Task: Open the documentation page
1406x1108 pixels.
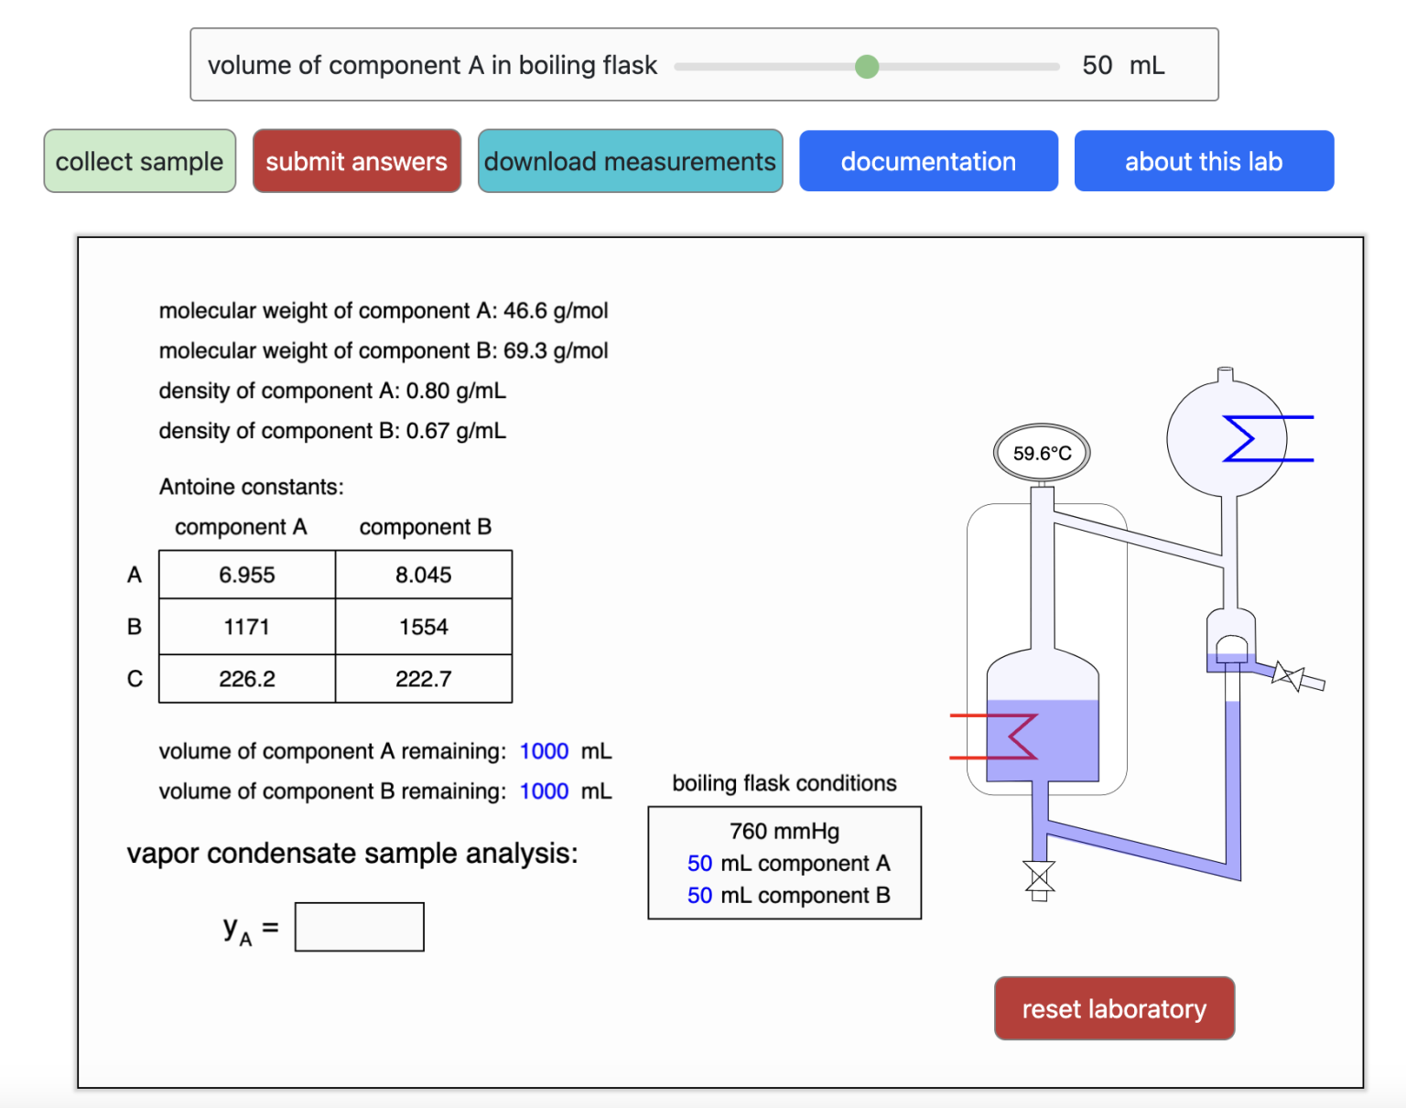Action: coord(928,161)
